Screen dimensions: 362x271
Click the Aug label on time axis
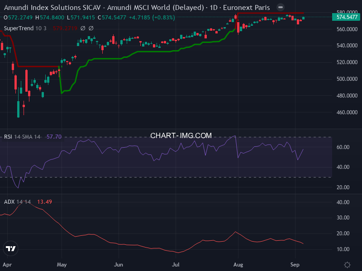coord(238,265)
